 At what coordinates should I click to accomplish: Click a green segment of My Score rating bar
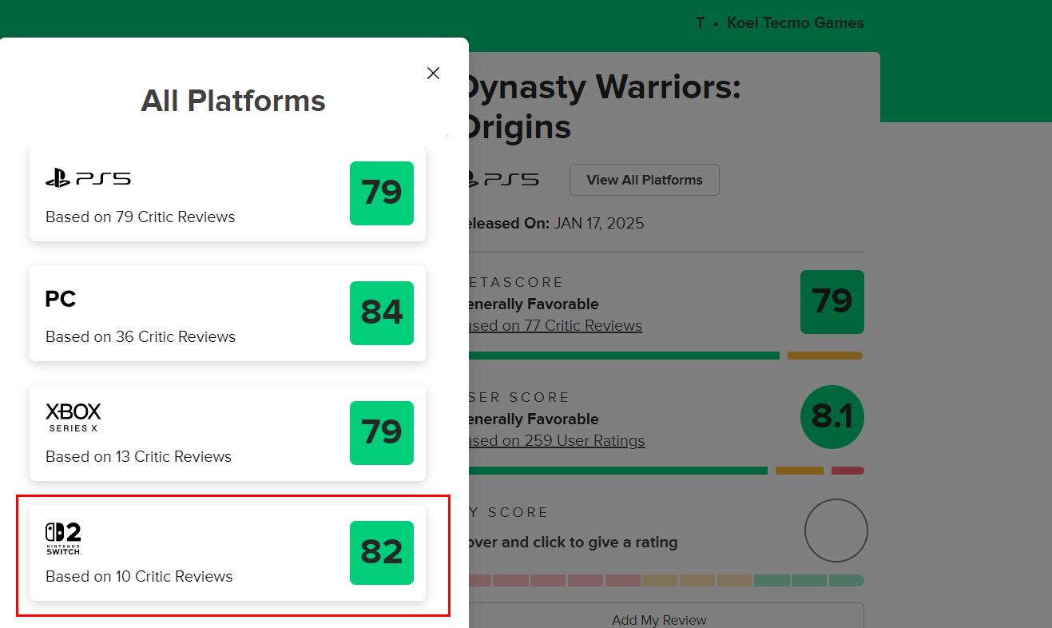pos(808,581)
